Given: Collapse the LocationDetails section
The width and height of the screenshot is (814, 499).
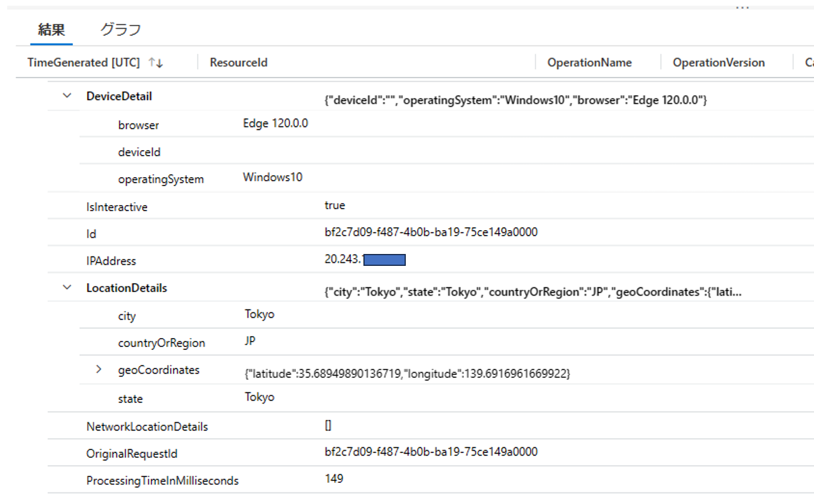Looking at the screenshot, I should click(x=67, y=288).
